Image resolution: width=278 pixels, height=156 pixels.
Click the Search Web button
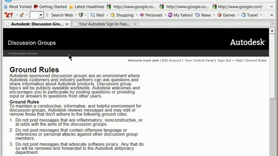62,15
